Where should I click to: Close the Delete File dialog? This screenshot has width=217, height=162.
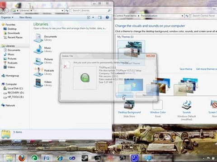click(151, 56)
